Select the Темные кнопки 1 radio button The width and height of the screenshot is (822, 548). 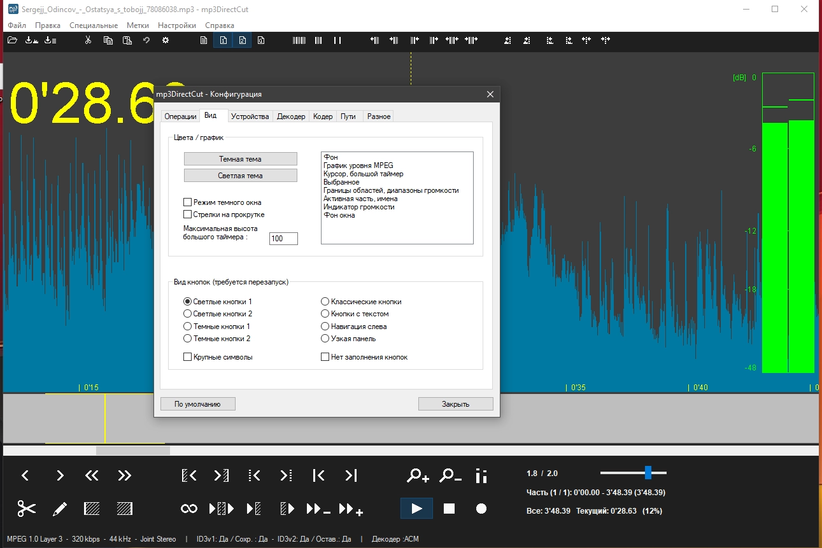pos(188,327)
